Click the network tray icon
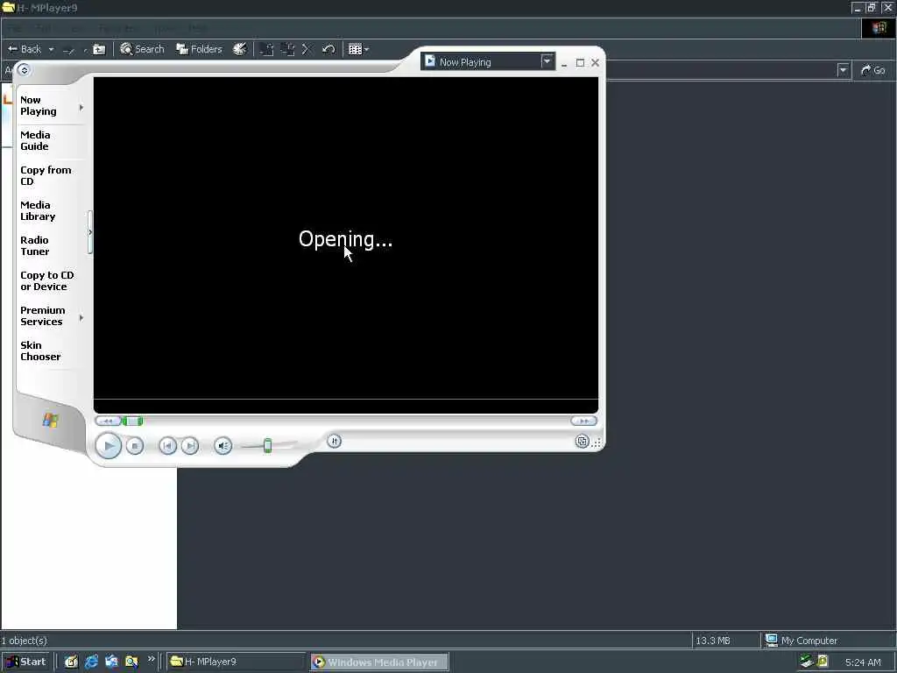The width and height of the screenshot is (897, 673). point(807,662)
